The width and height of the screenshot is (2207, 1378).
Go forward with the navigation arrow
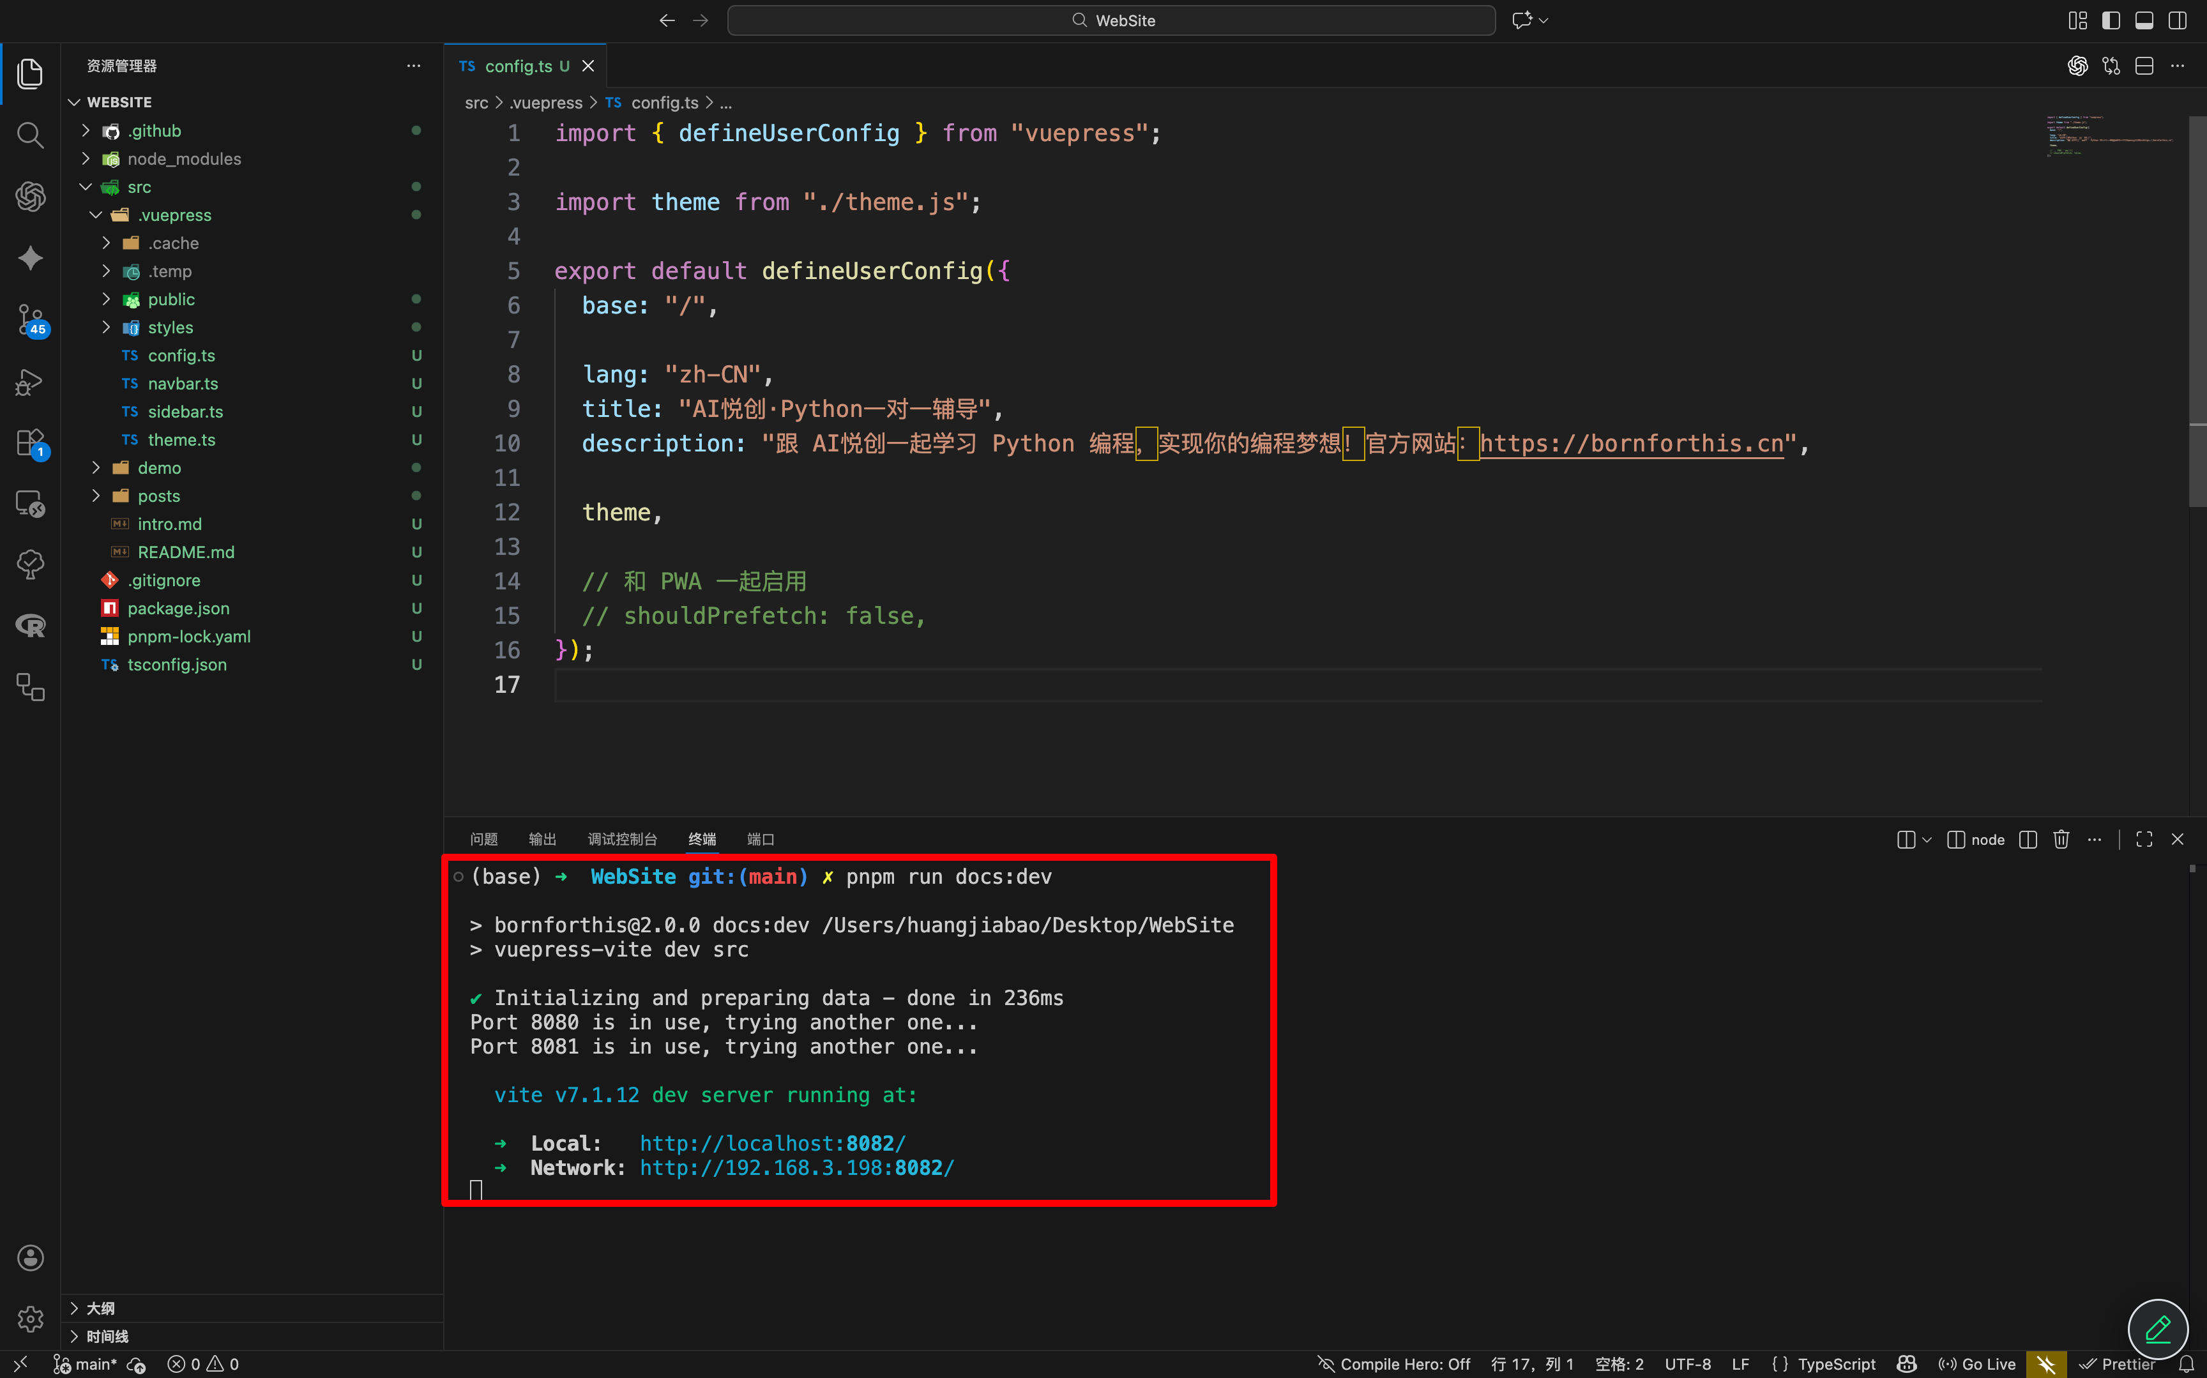[700, 20]
